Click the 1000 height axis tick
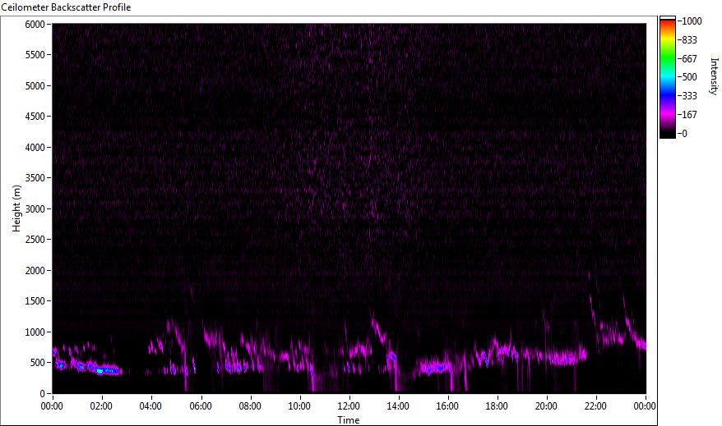 [x=35, y=332]
